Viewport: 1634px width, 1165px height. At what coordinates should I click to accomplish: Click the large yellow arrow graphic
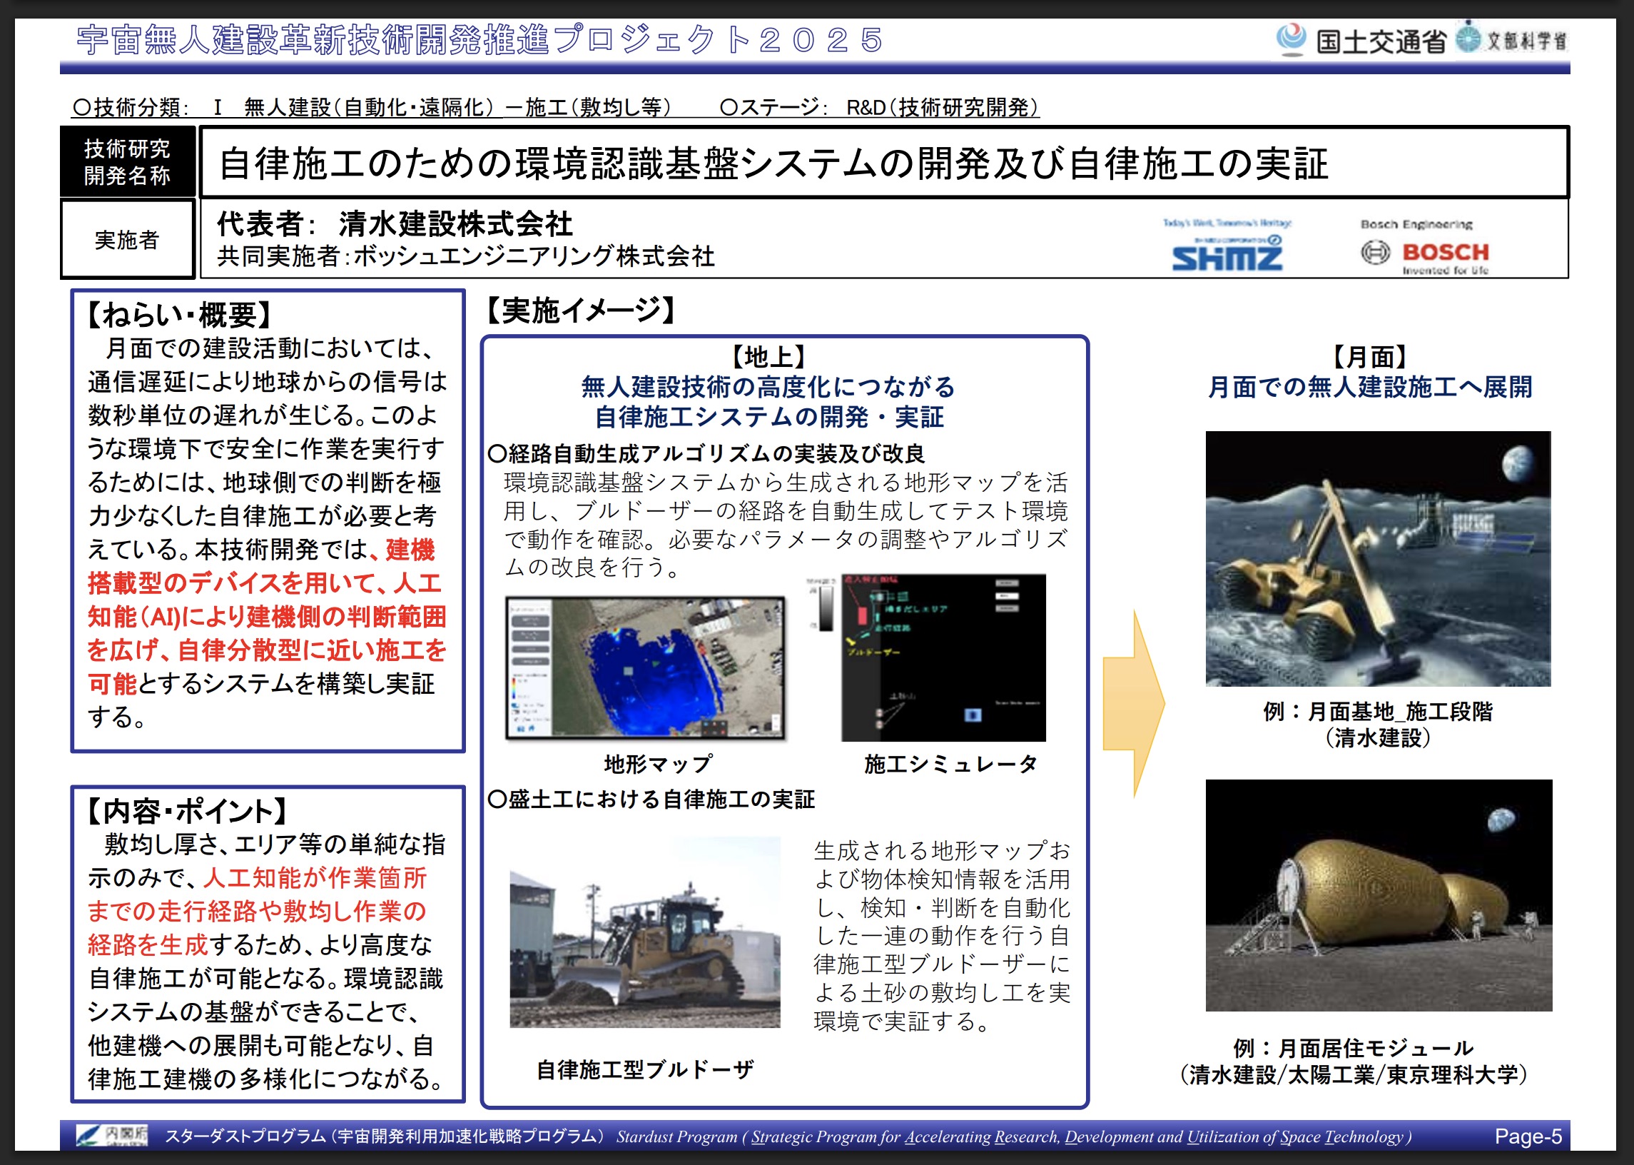(1134, 704)
